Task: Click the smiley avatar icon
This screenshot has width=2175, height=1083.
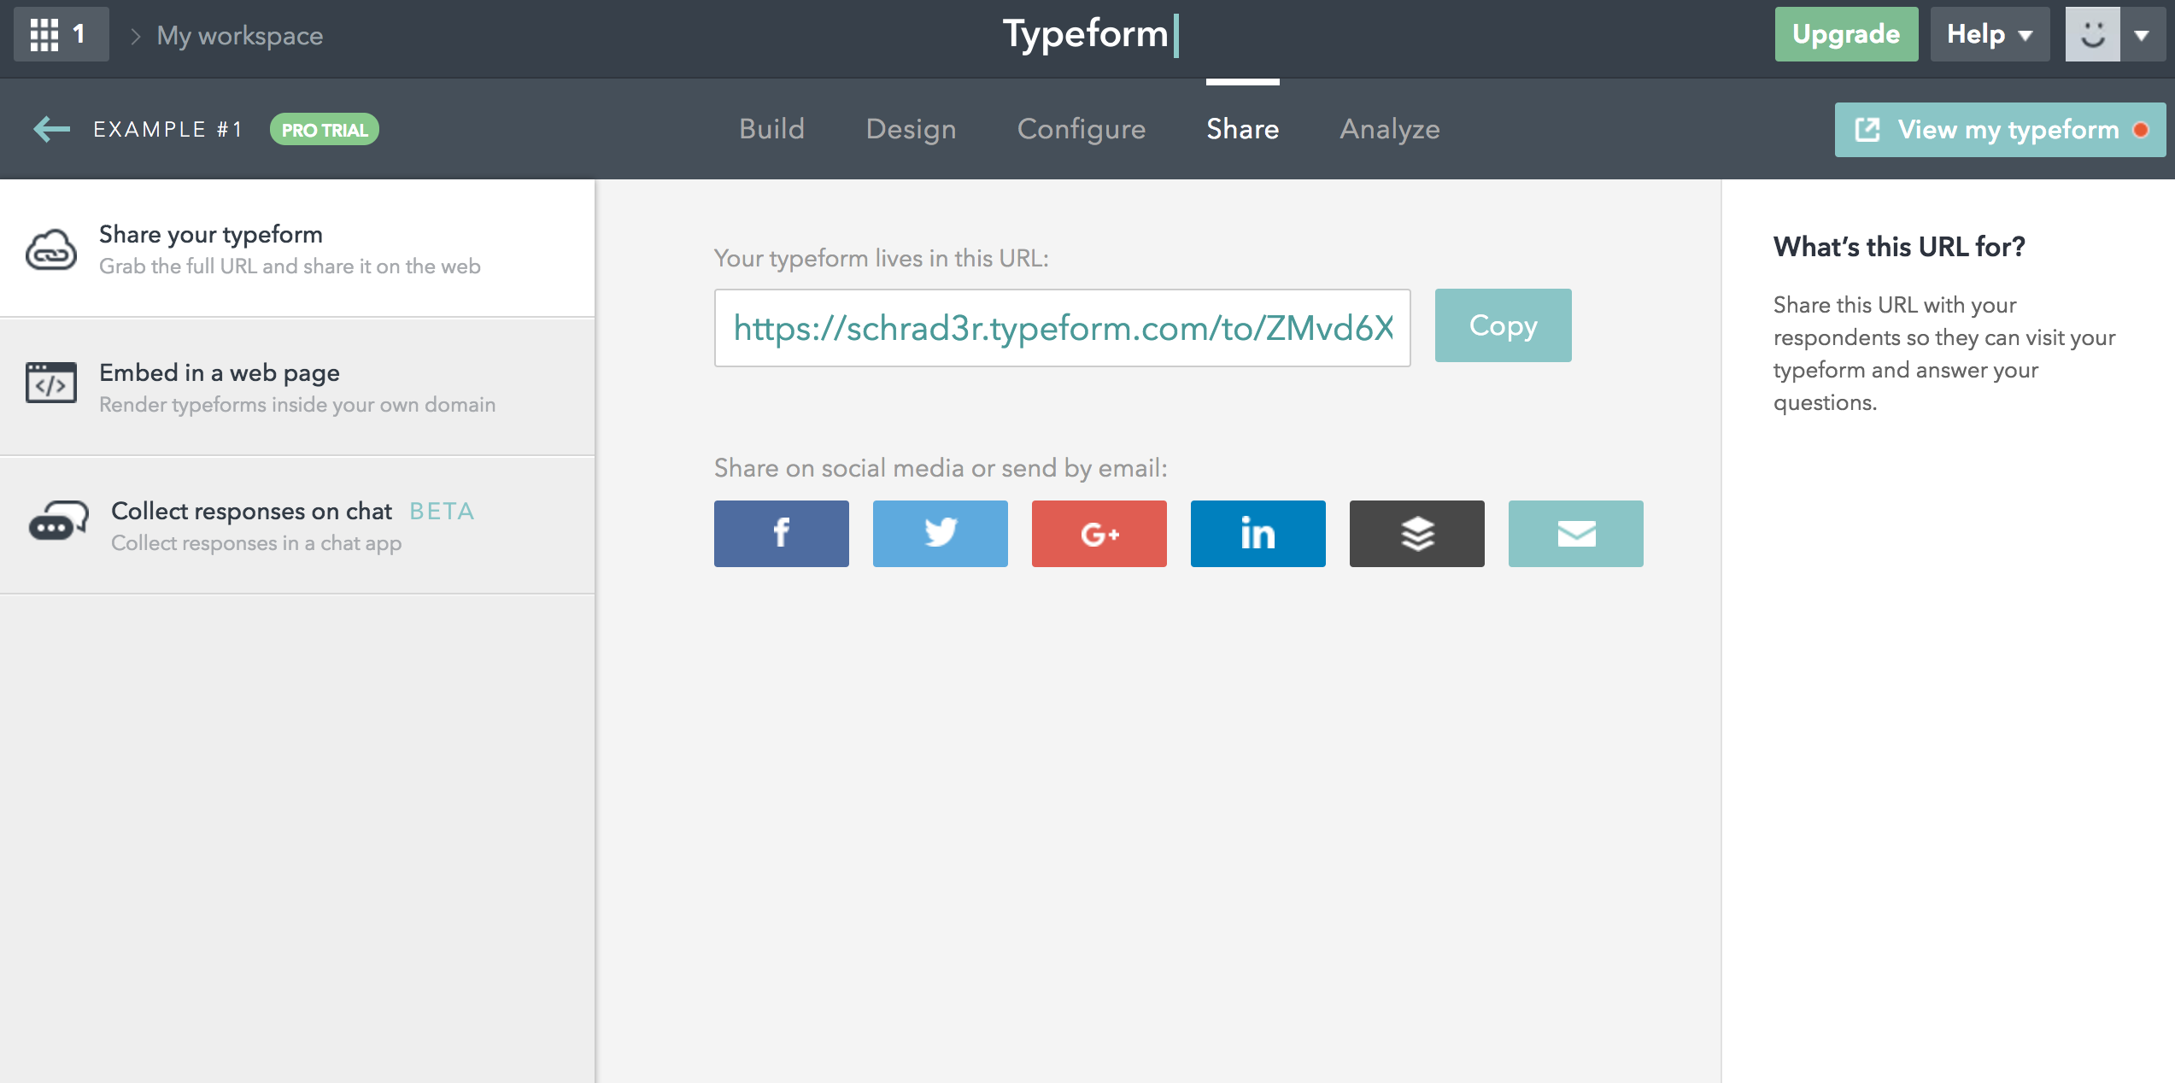Action: tap(2093, 34)
